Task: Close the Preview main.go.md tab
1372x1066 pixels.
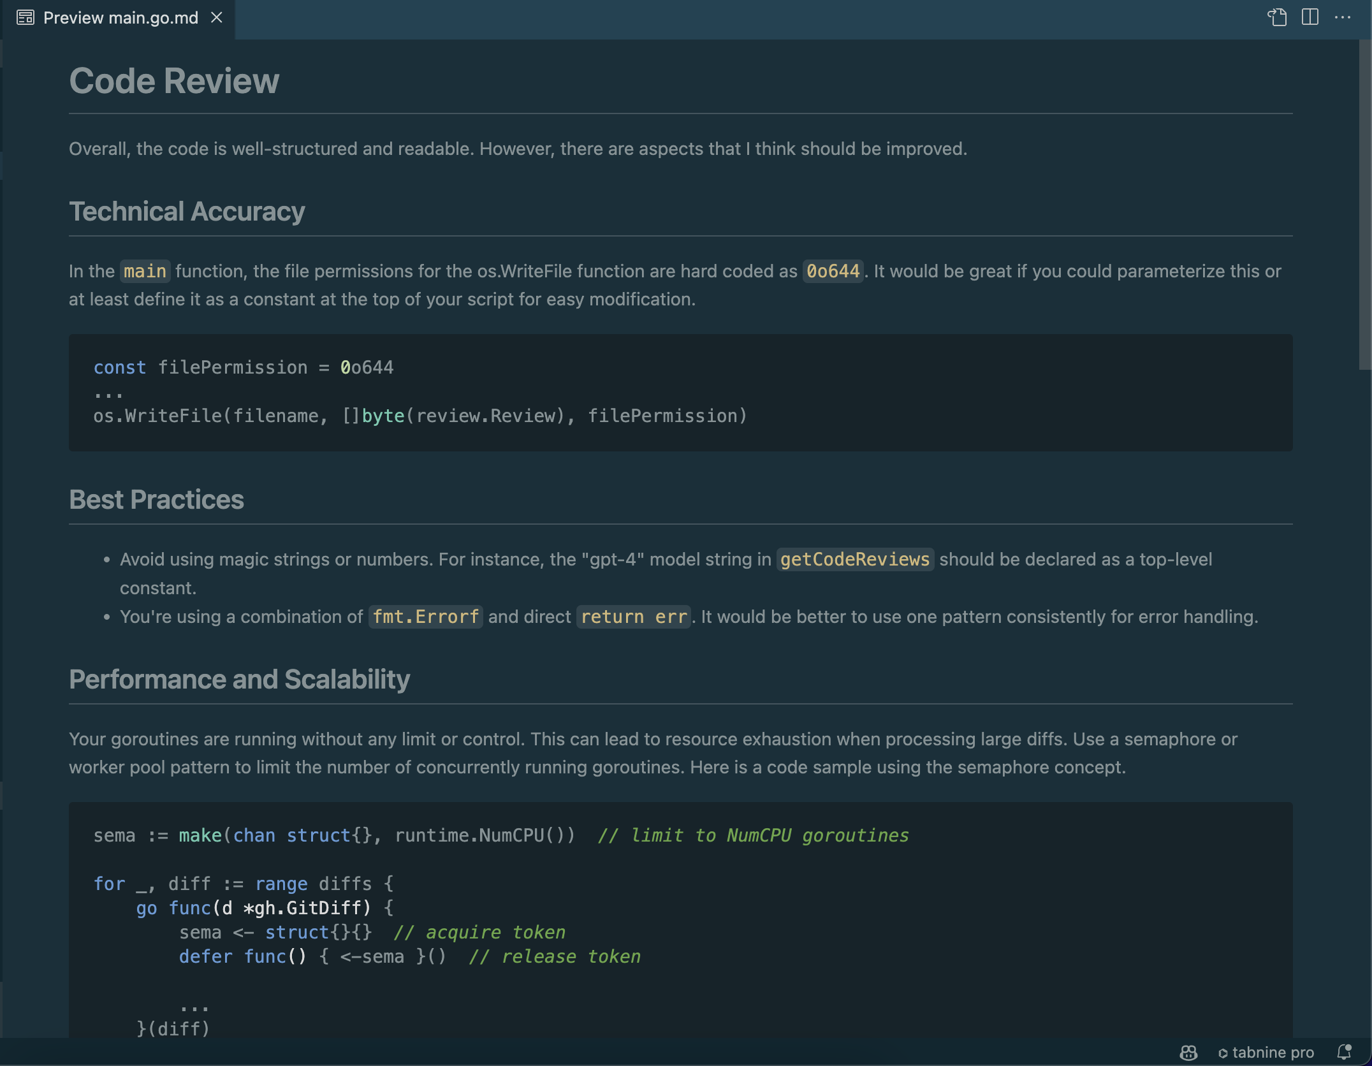Action: click(x=217, y=18)
